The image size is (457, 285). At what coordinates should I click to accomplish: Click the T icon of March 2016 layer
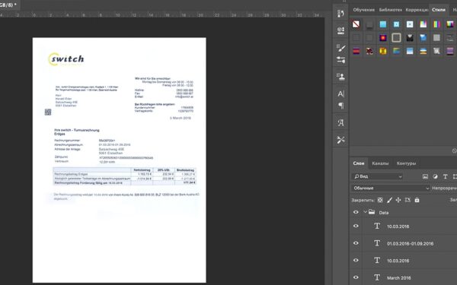377,277
